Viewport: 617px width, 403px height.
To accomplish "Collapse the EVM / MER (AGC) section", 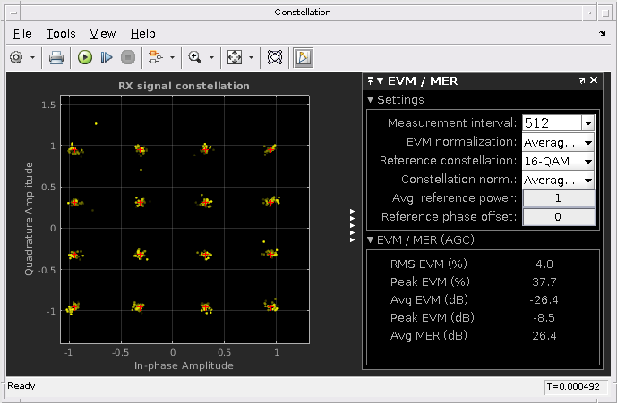I will click(x=370, y=239).
